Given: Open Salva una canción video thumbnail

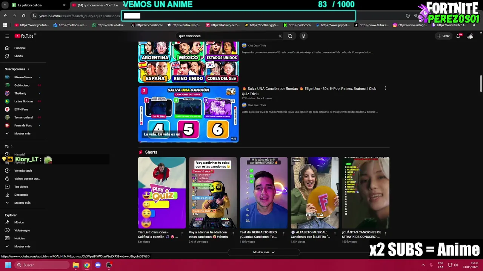Looking at the screenshot, I should [188, 114].
